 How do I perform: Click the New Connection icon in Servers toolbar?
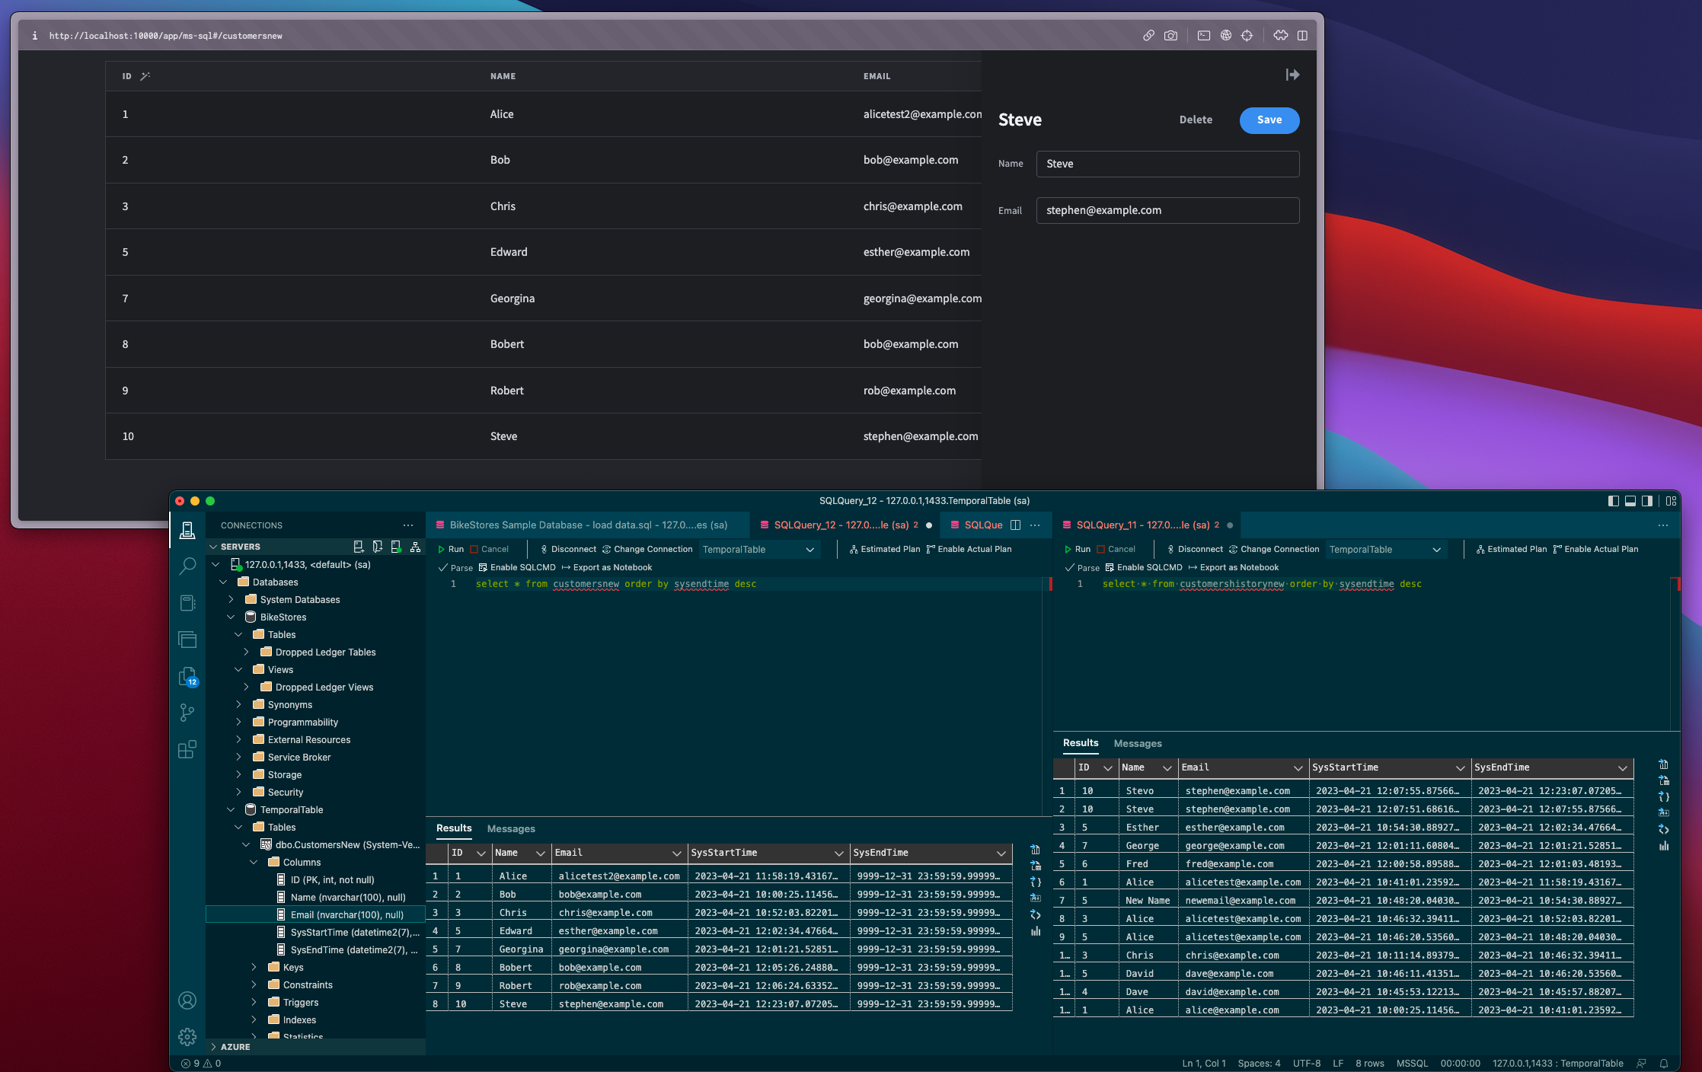359,546
